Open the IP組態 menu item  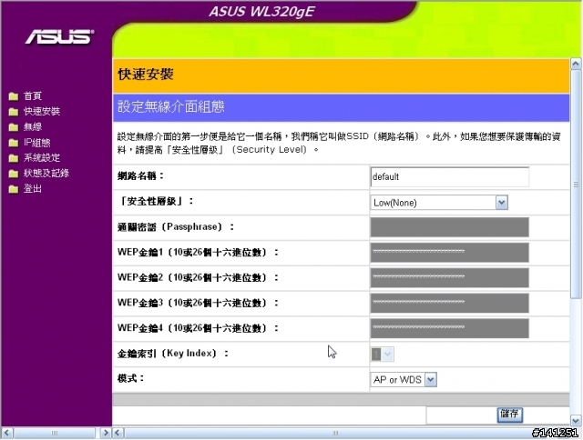coord(36,143)
